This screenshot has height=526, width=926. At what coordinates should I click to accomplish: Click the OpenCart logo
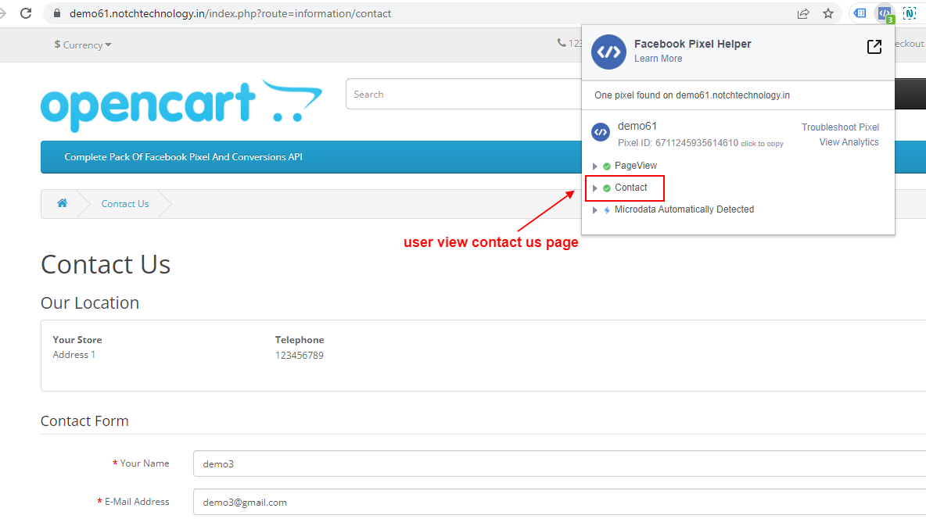(181, 105)
